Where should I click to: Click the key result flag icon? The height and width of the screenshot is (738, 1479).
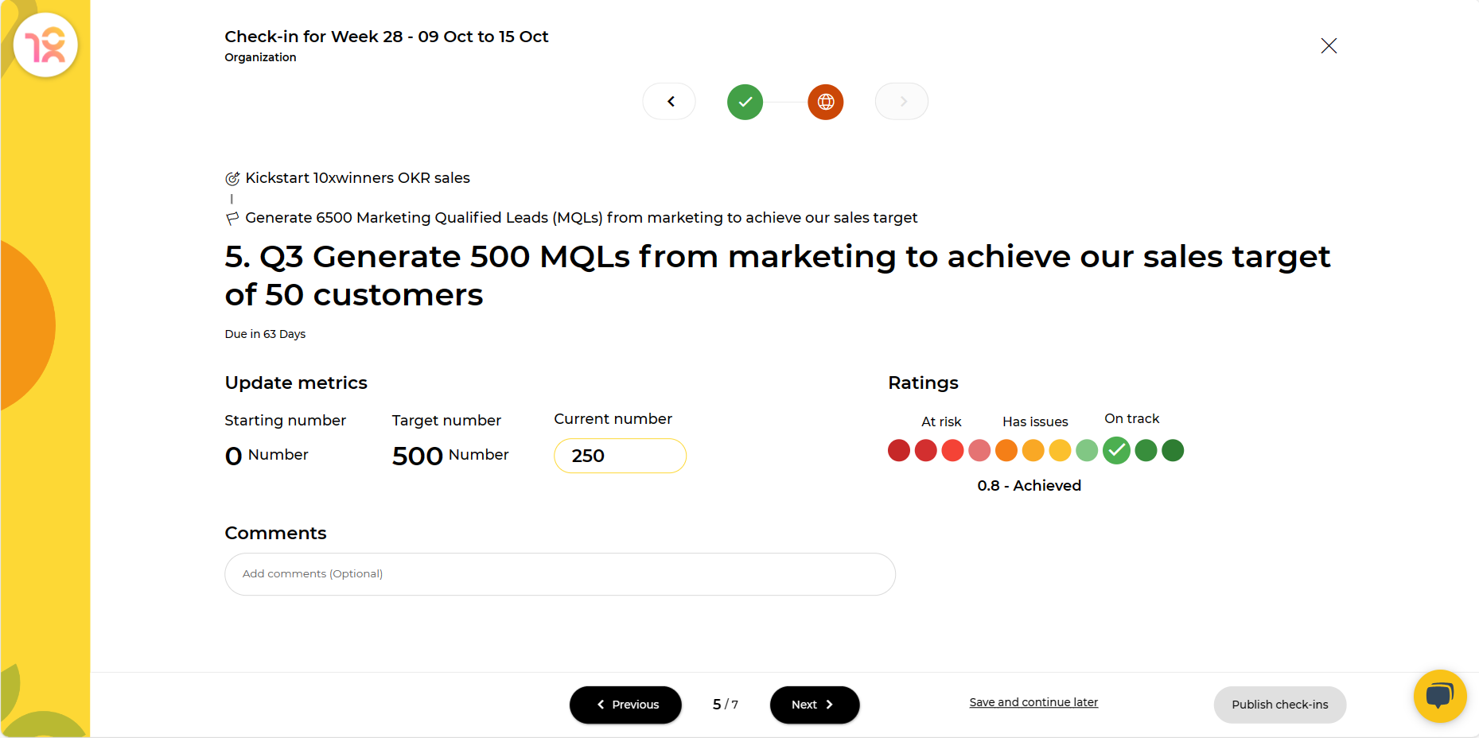click(x=232, y=218)
